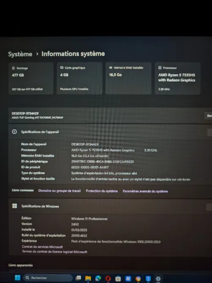
Task: Launch Opera browser from the taskbar
Action: (x=108, y=278)
